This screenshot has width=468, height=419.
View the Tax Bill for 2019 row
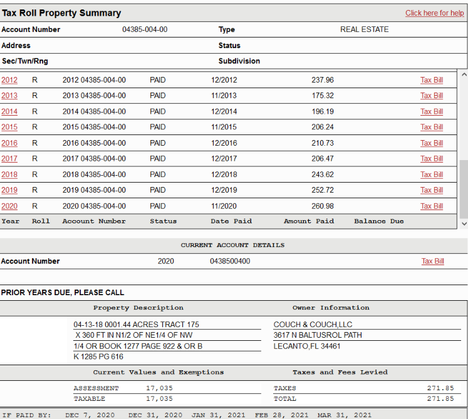click(x=432, y=190)
